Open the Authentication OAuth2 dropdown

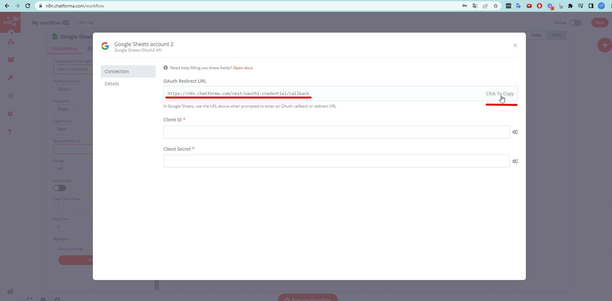73,89
